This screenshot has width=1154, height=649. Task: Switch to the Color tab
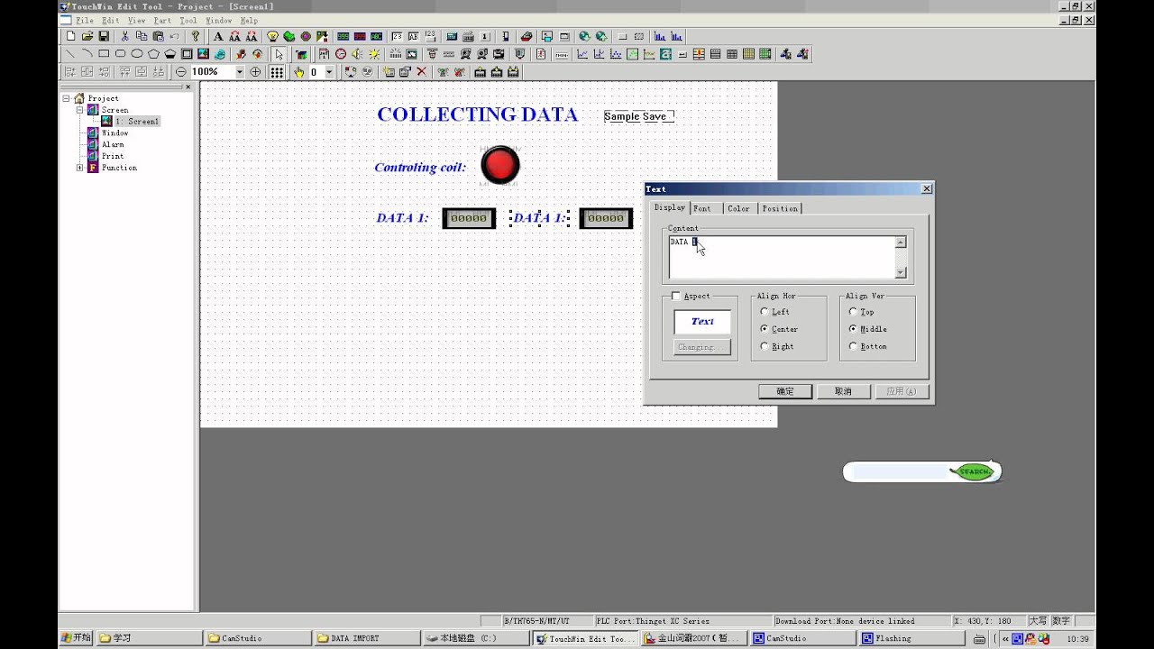coord(739,208)
